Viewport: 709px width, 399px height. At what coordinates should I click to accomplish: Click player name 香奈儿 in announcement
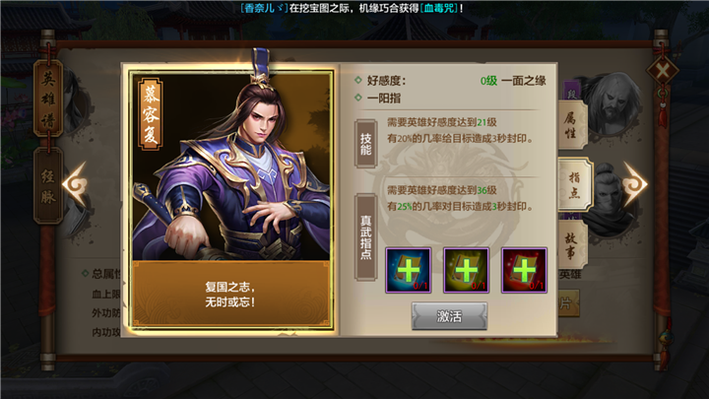[x=264, y=8]
